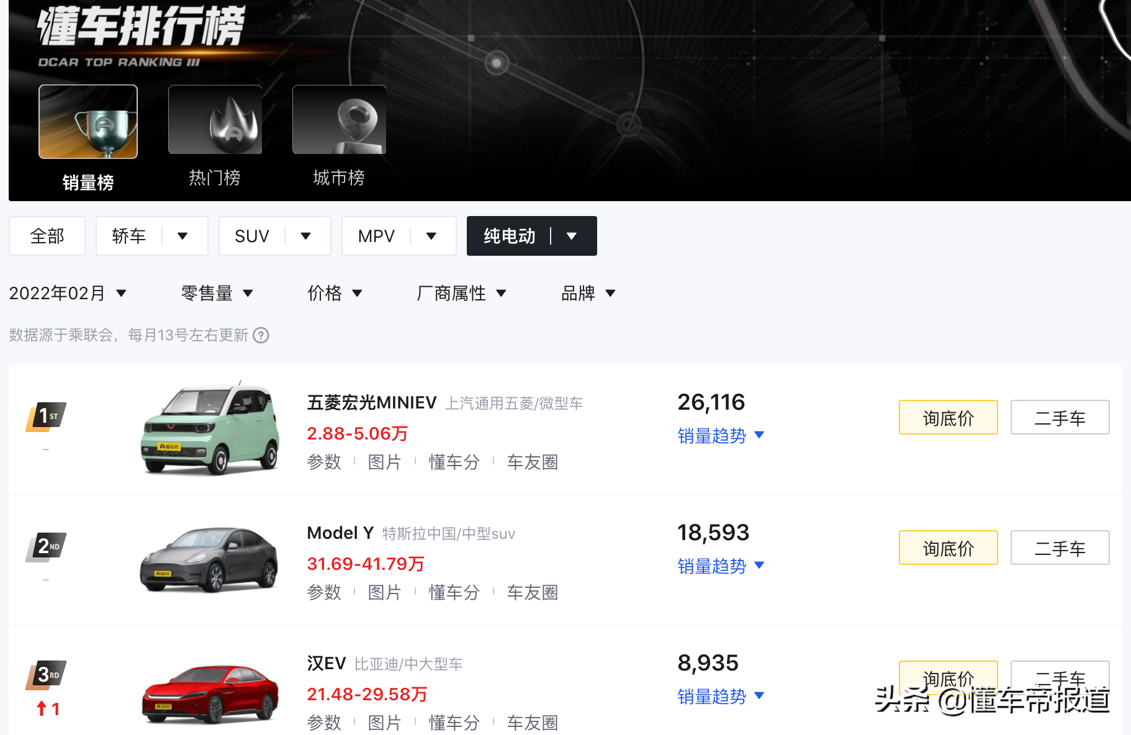Select the 轿车 category filter
Image resolution: width=1131 pixels, height=735 pixels.
pos(128,236)
